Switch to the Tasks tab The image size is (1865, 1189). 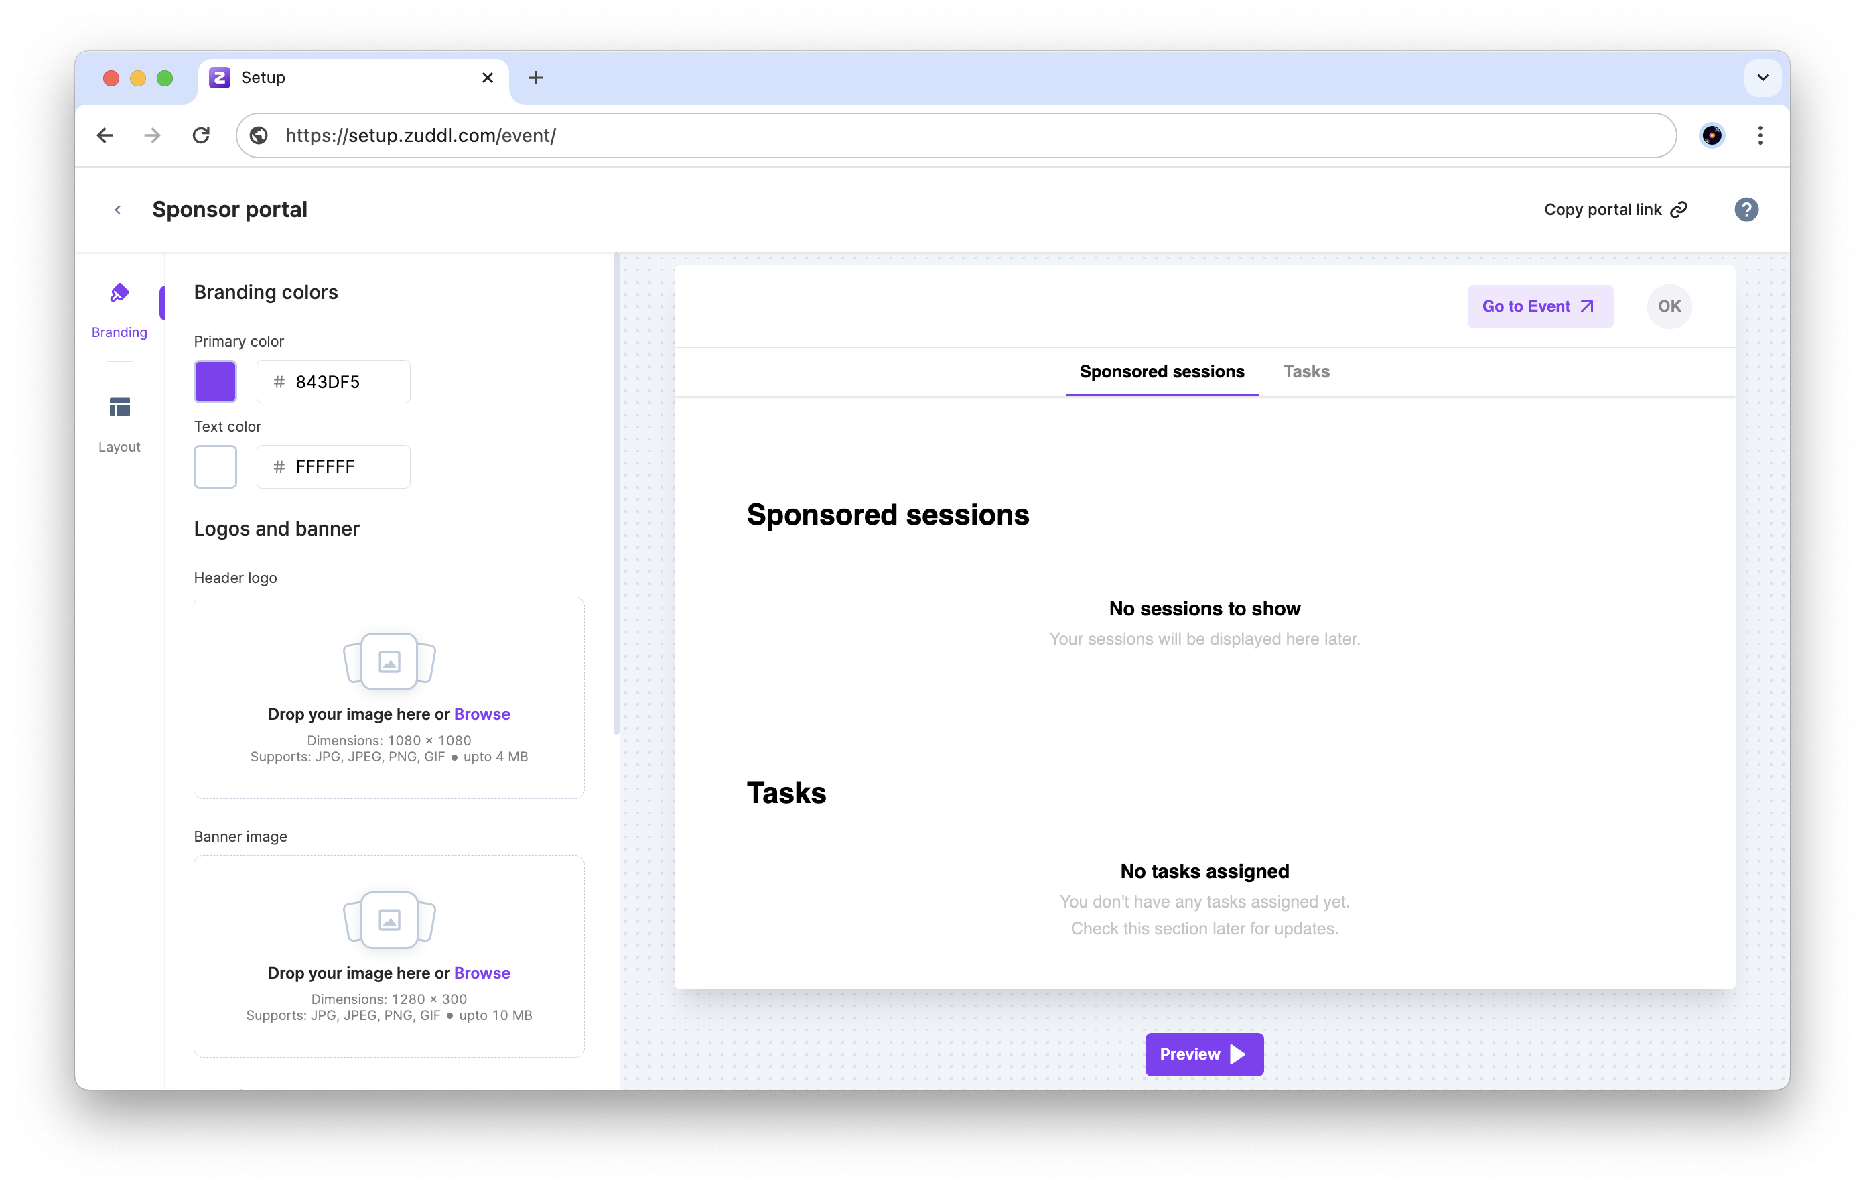click(1306, 371)
